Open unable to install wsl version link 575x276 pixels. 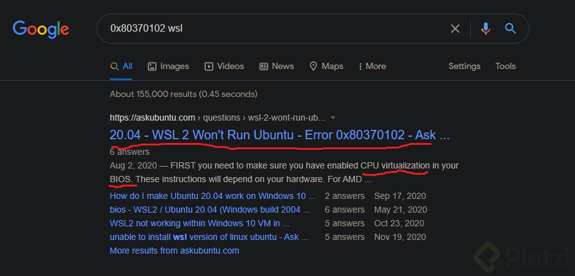click(209, 237)
